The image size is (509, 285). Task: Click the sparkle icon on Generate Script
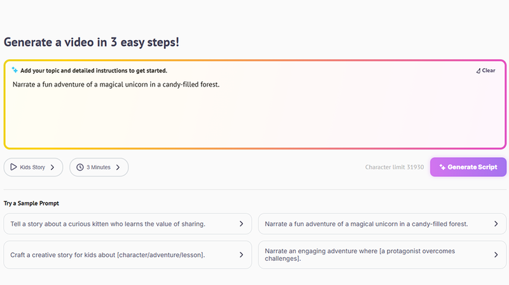(442, 167)
